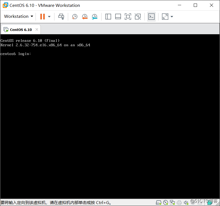Viewport: 220px width, 206px height.
Task: Show or hide the library sidebar
Action: pyautogui.click(x=108, y=16)
